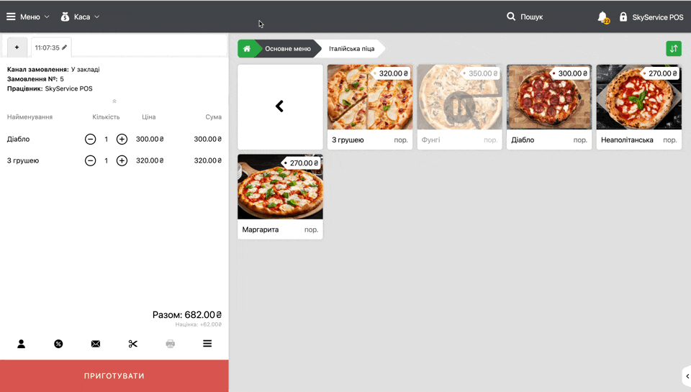Toggle the green sort order button

(673, 49)
